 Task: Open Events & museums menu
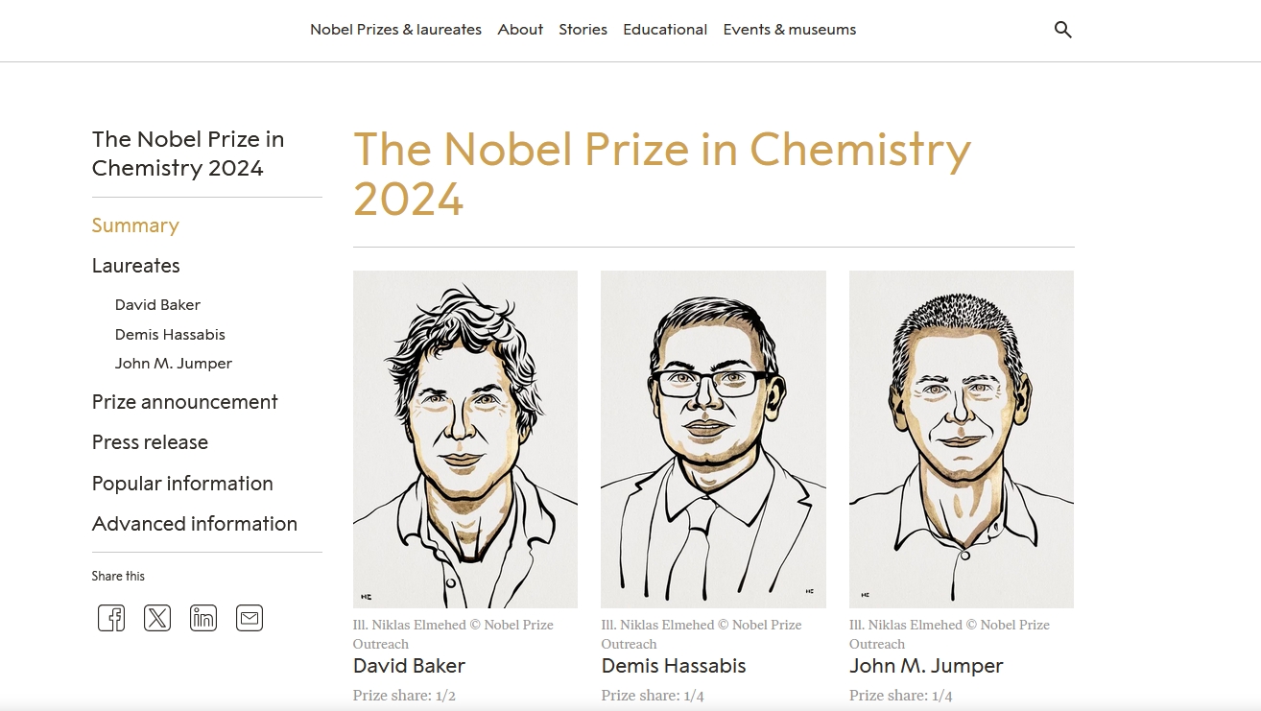point(789,30)
